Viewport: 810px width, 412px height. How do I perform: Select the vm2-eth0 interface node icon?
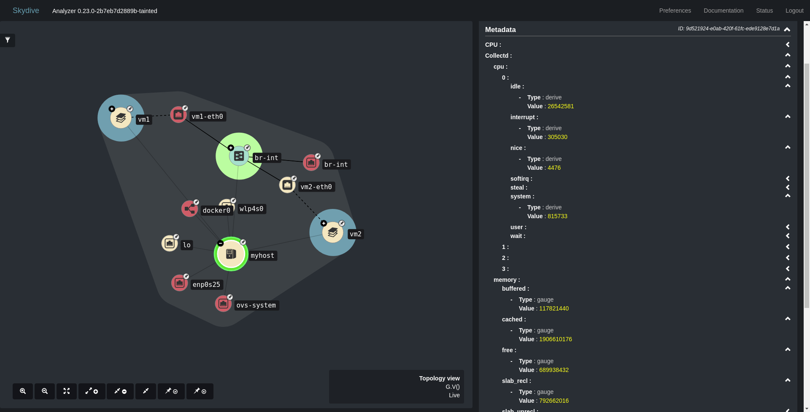pyautogui.click(x=287, y=185)
